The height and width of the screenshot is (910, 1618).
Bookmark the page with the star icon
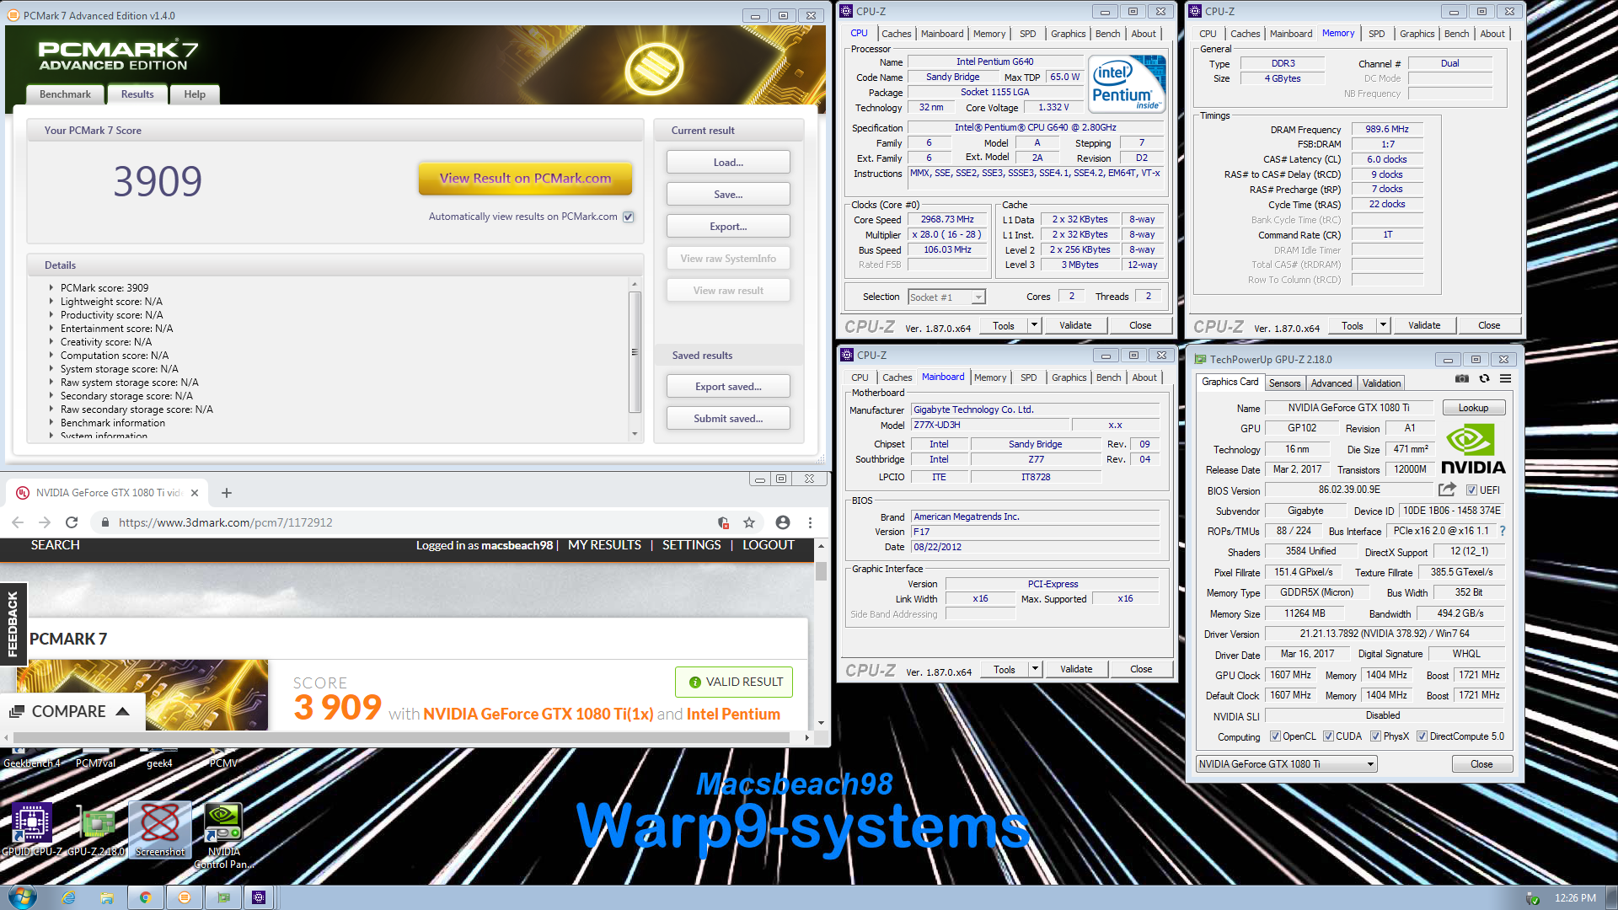pyautogui.click(x=749, y=522)
